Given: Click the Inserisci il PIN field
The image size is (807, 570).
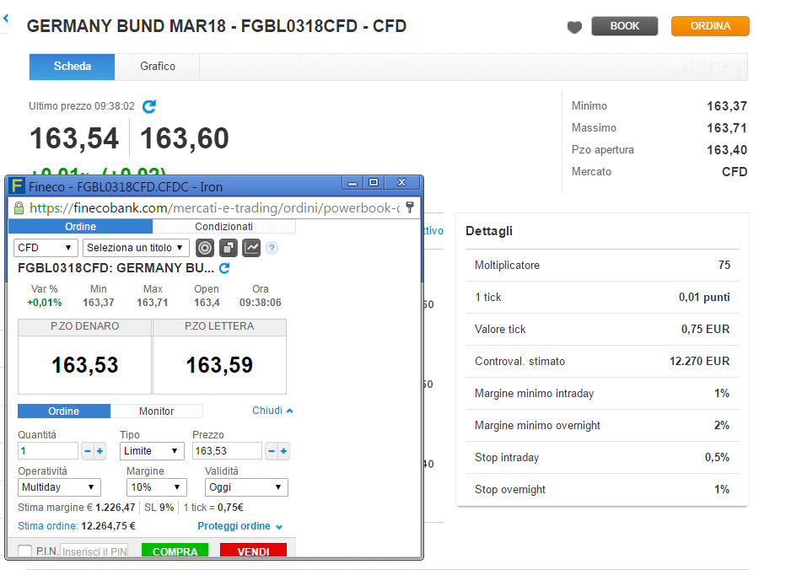Looking at the screenshot, I should point(94,551).
